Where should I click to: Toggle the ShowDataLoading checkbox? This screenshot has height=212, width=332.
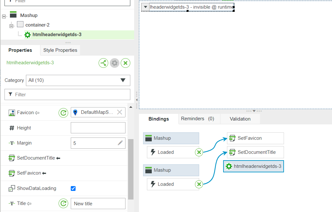73,188
